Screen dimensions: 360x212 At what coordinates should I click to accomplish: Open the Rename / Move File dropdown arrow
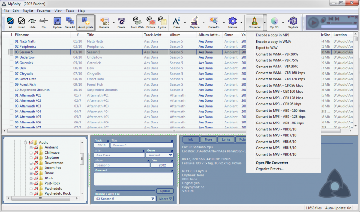153,199
